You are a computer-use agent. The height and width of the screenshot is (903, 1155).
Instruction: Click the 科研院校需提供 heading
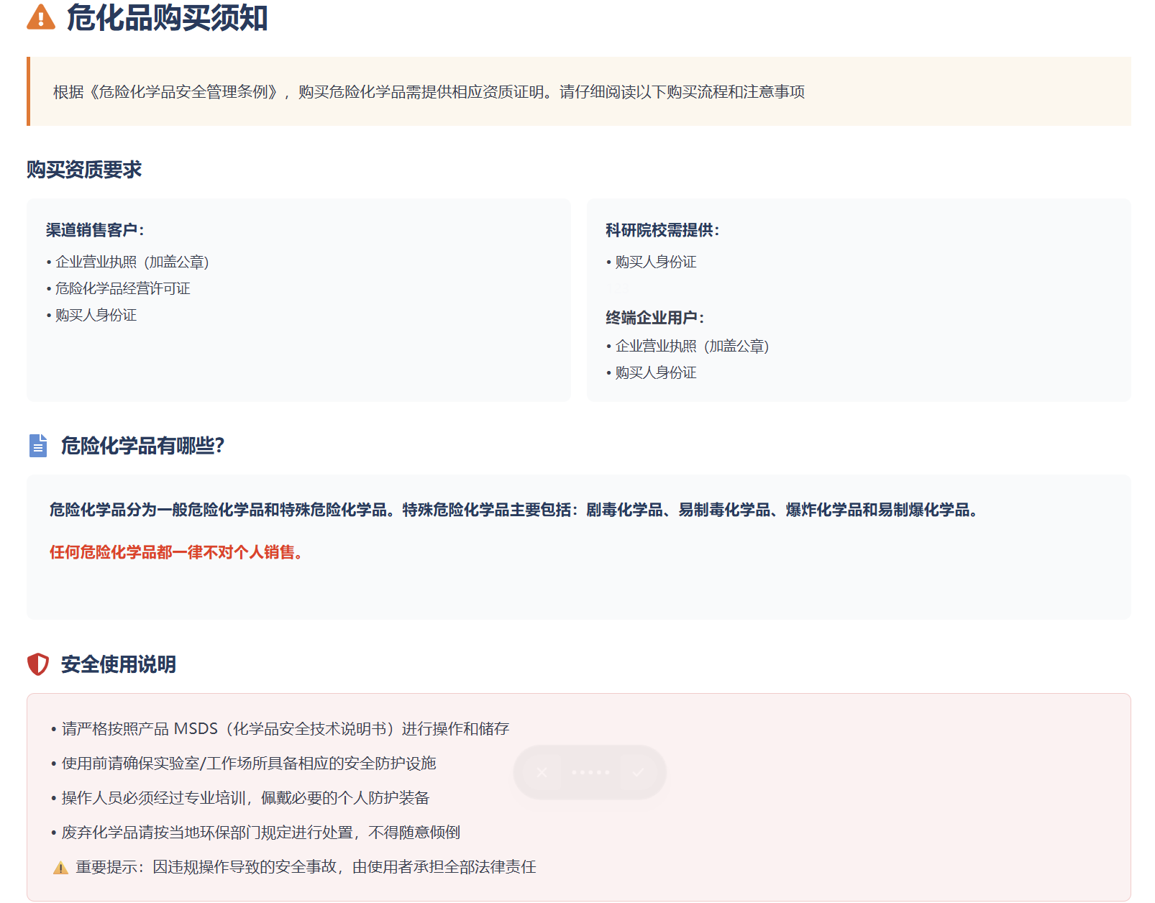[662, 230]
